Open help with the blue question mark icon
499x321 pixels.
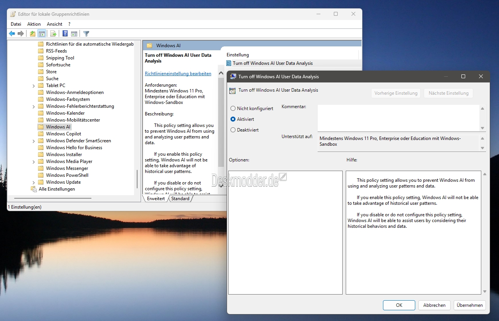pyautogui.click(x=65, y=34)
